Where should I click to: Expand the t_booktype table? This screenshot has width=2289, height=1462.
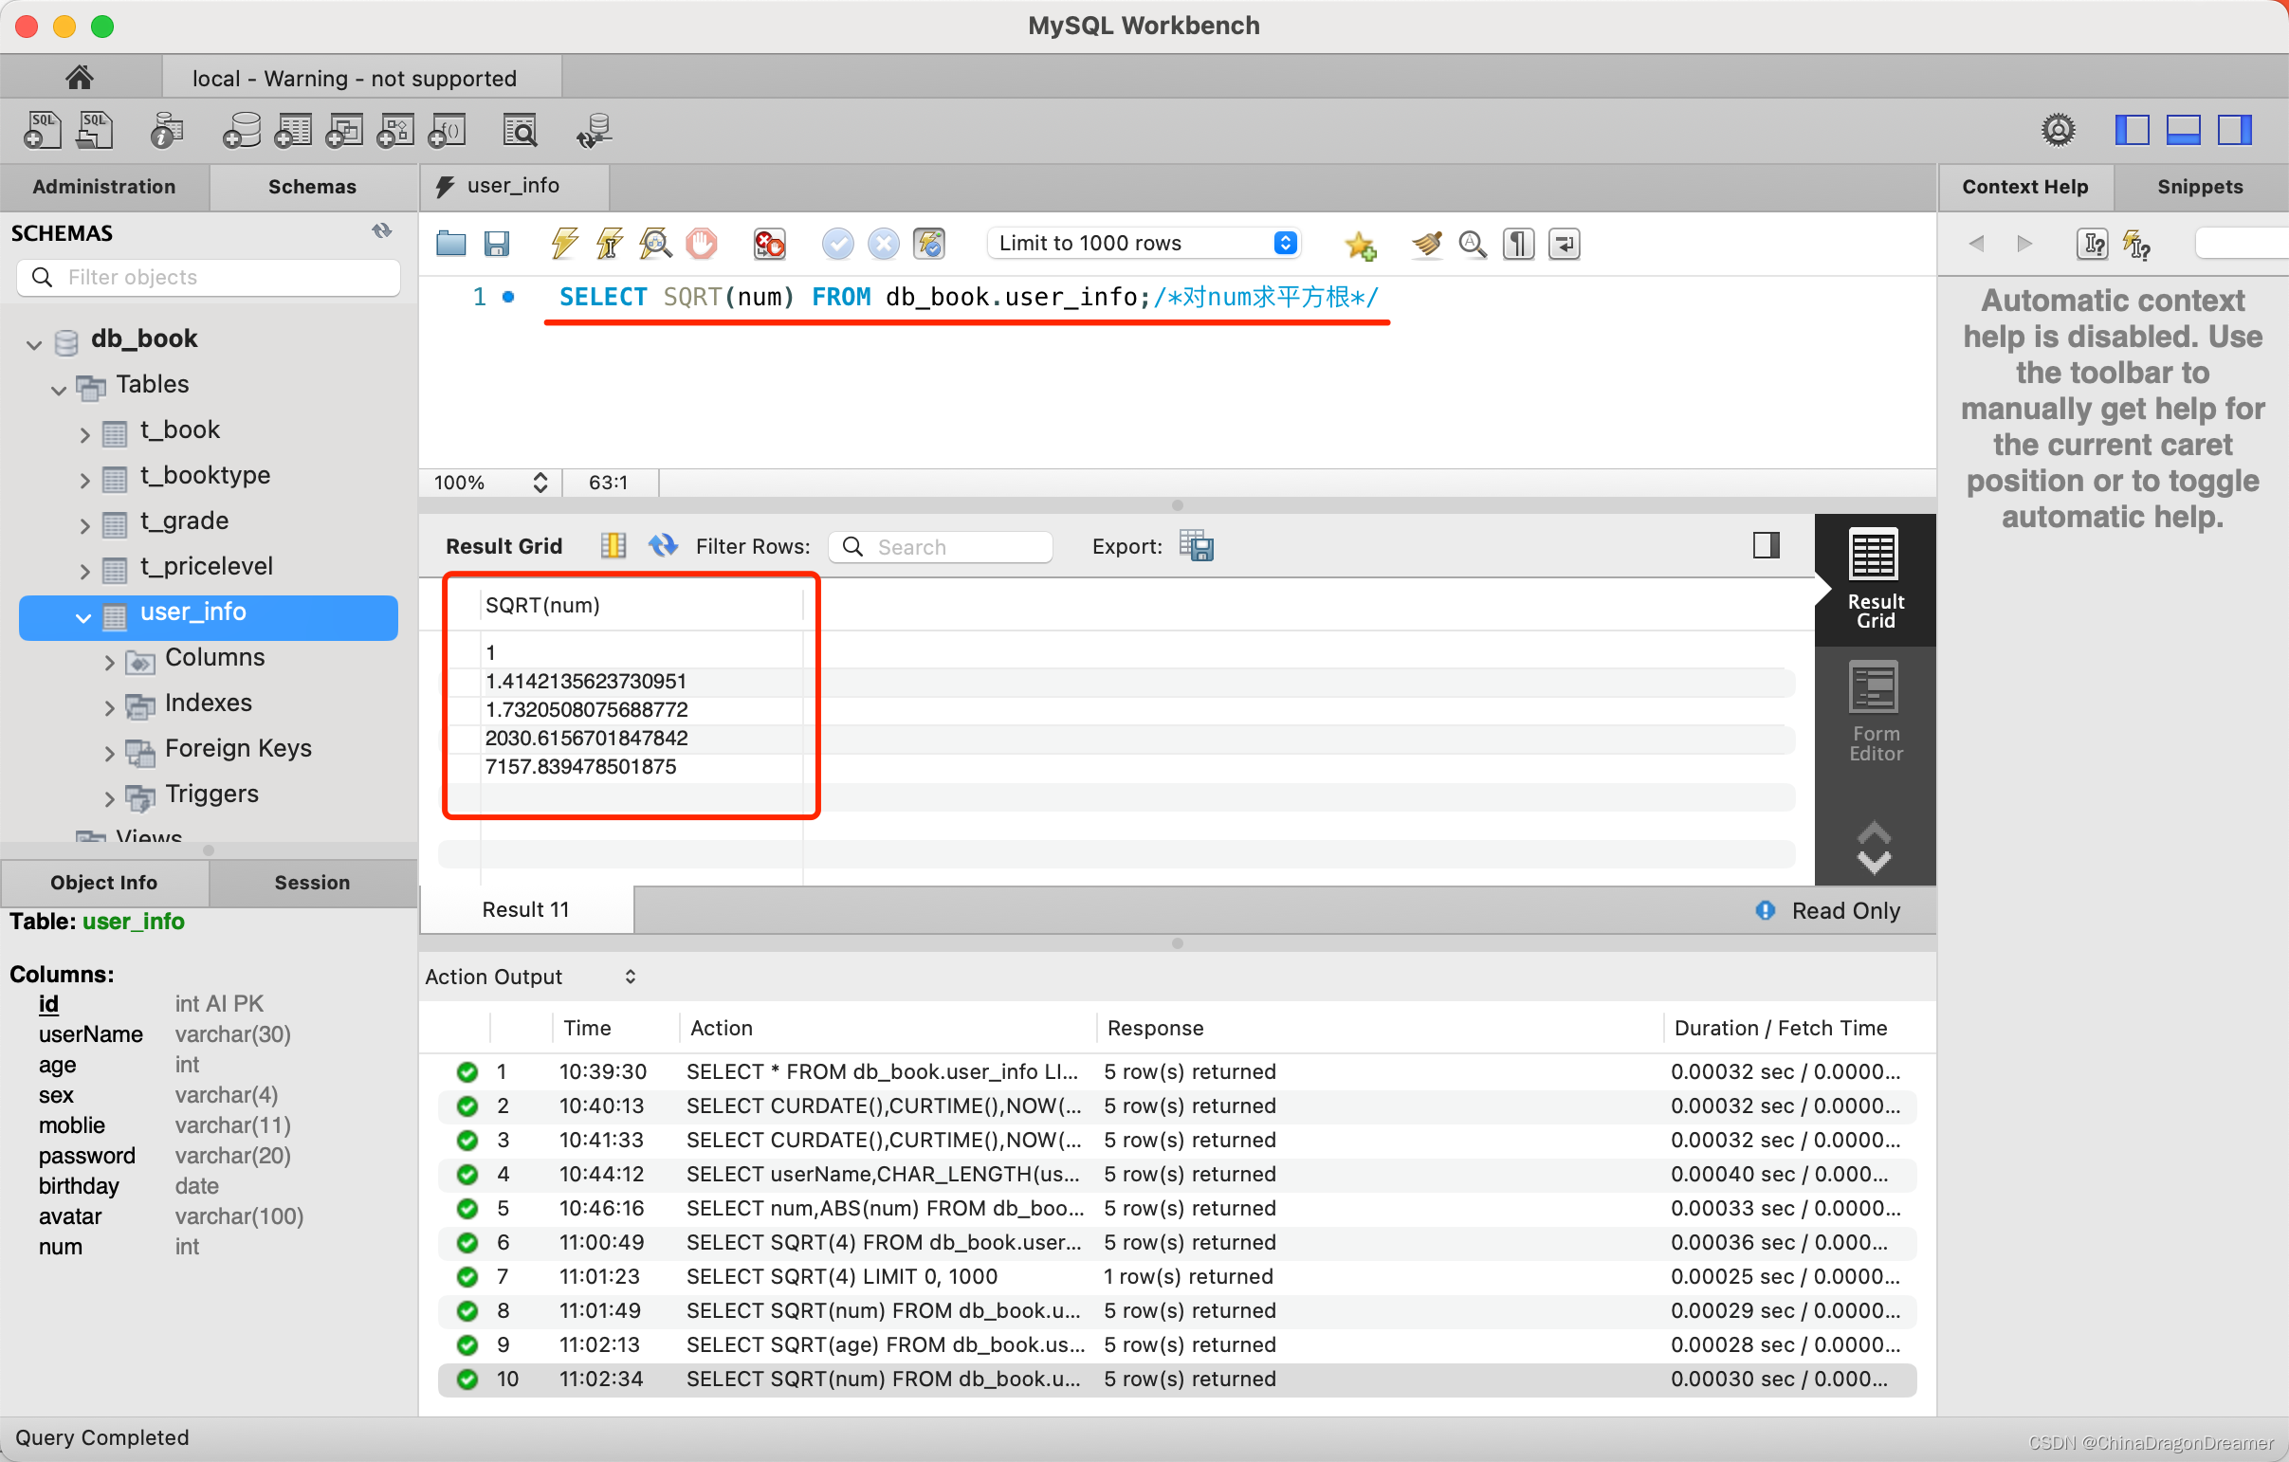[84, 479]
